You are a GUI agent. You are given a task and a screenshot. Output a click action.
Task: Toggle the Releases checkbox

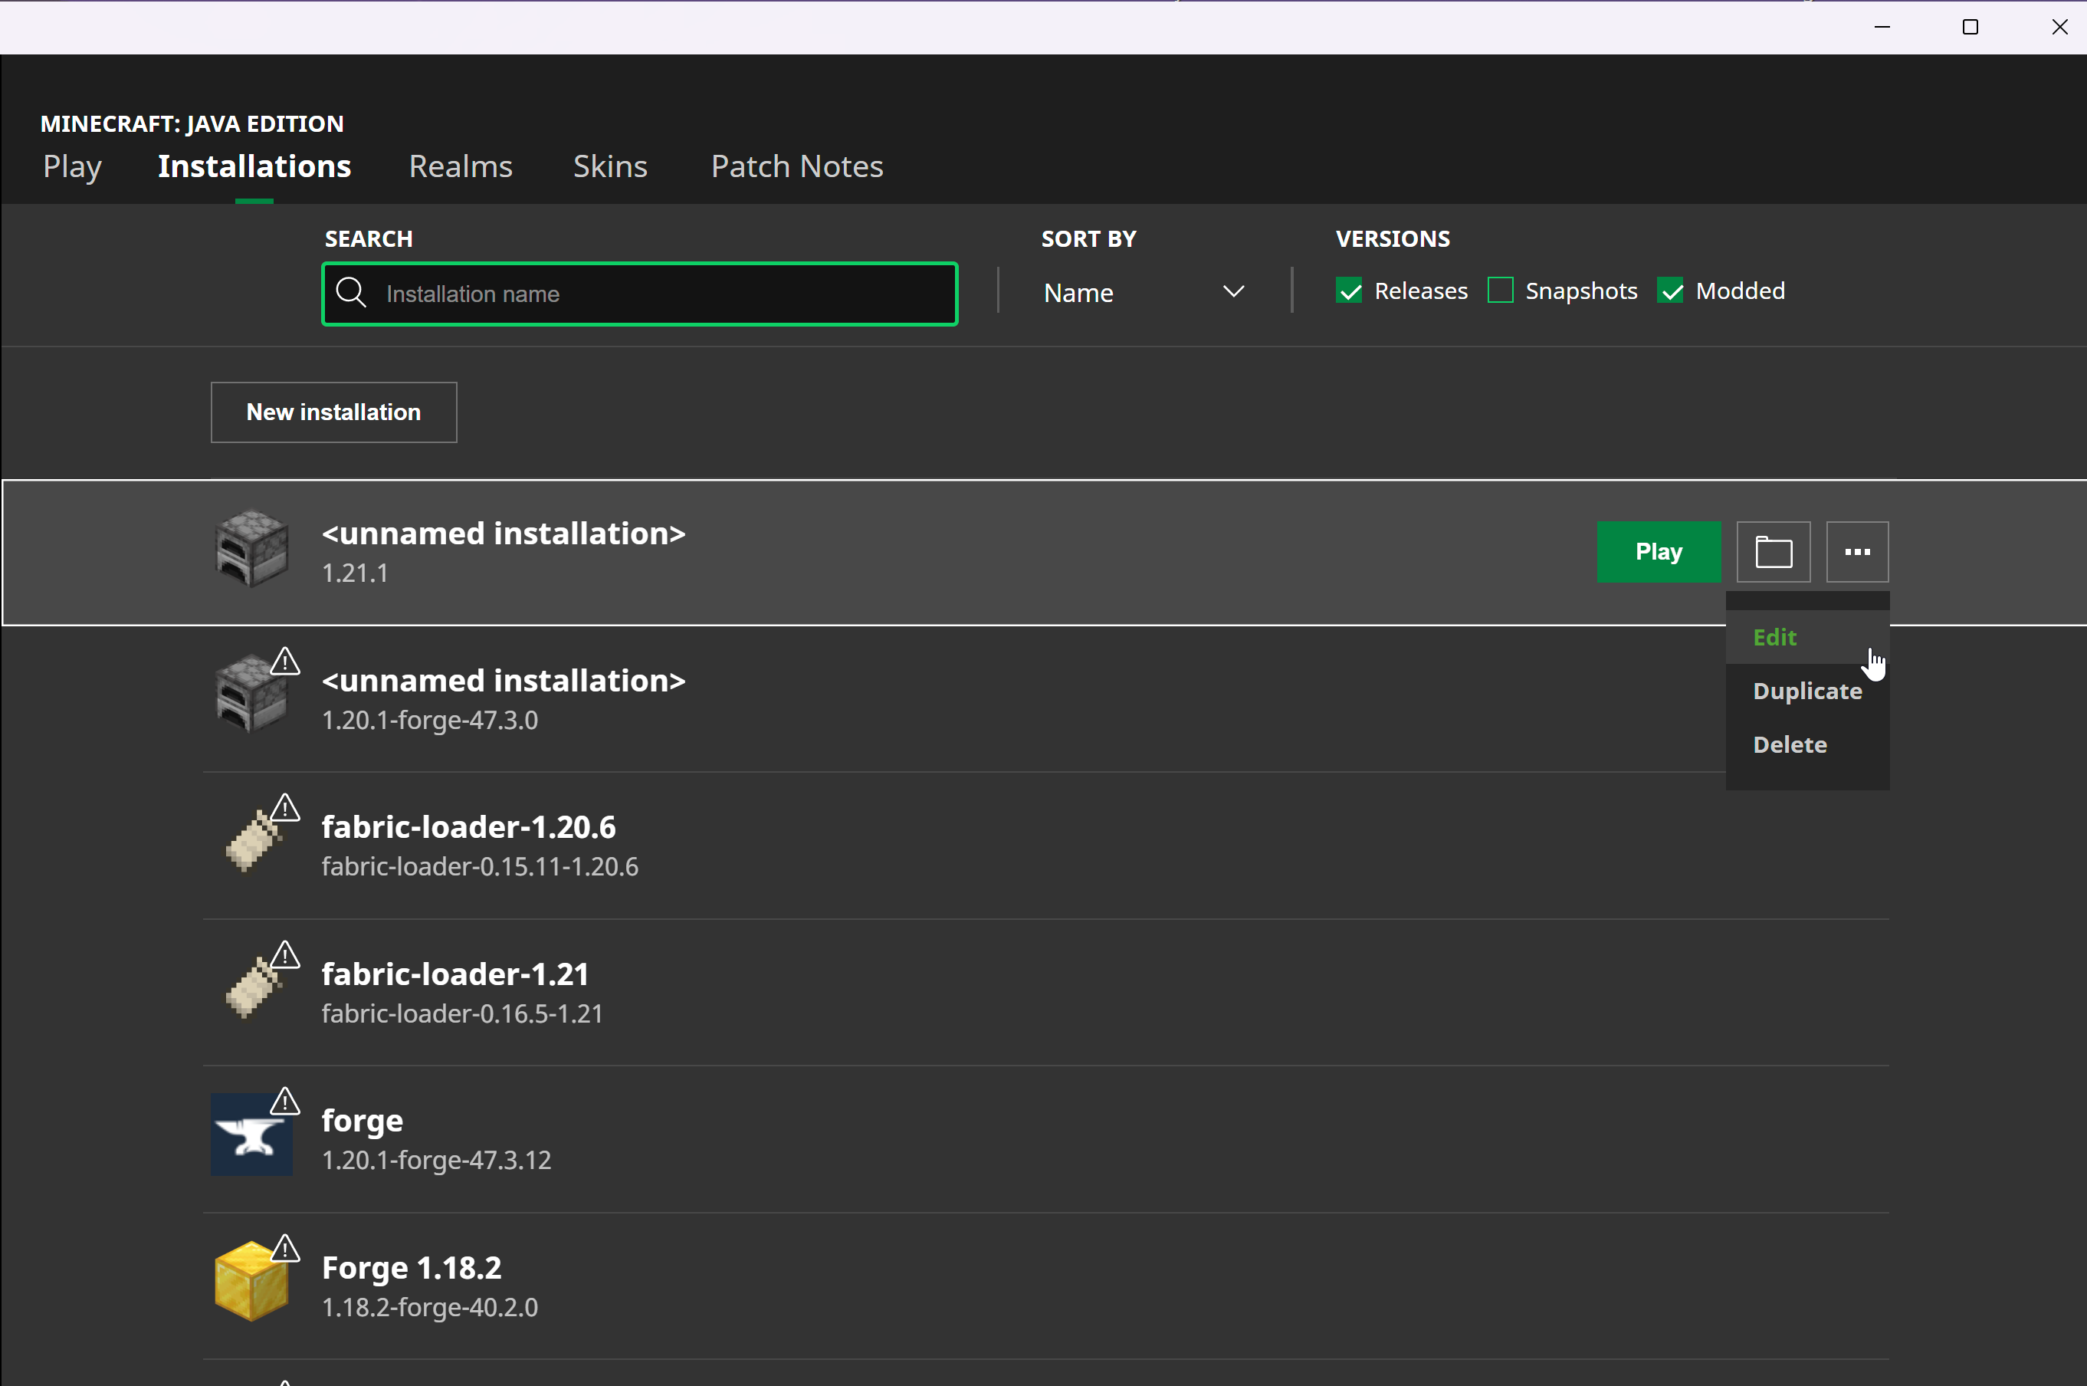pos(1349,291)
